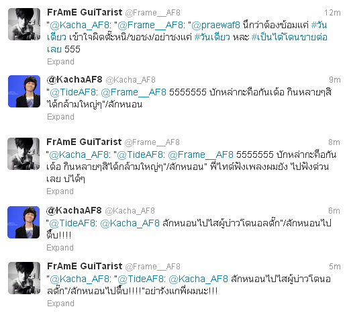The height and width of the screenshot is (315, 349).
Task: Open the @Kacha_AF8 mention starting the 5m tweet
Action: (80, 279)
